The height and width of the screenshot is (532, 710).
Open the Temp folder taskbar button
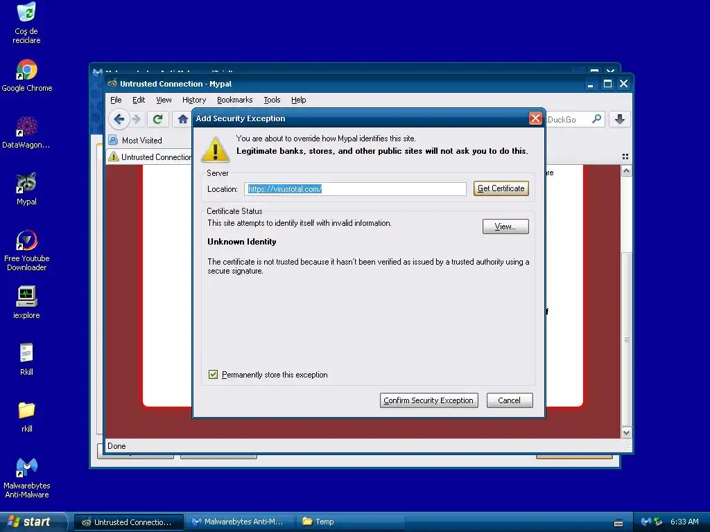coord(350,522)
